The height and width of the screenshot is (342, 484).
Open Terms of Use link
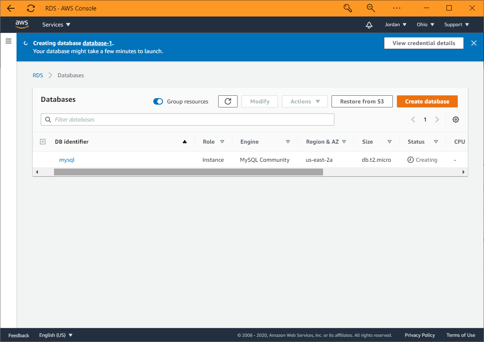(x=461, y=335)
